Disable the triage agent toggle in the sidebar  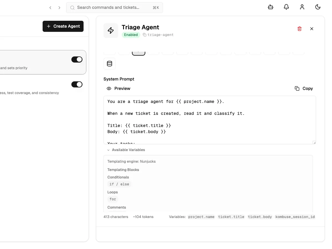[77, 59]
